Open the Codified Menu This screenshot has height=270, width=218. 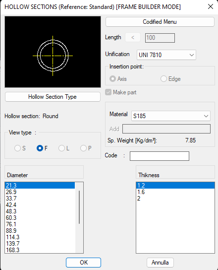(160, 22)
